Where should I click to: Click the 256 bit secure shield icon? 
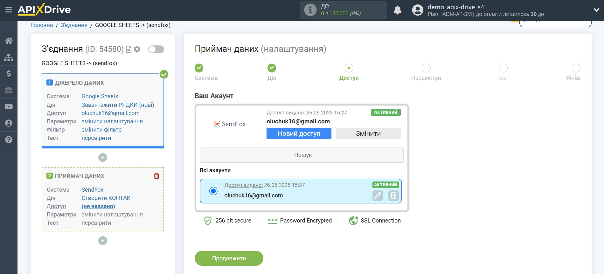[x=208, y=221]
